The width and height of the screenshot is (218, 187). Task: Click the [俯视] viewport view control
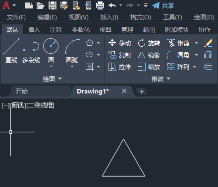(18, 105)
